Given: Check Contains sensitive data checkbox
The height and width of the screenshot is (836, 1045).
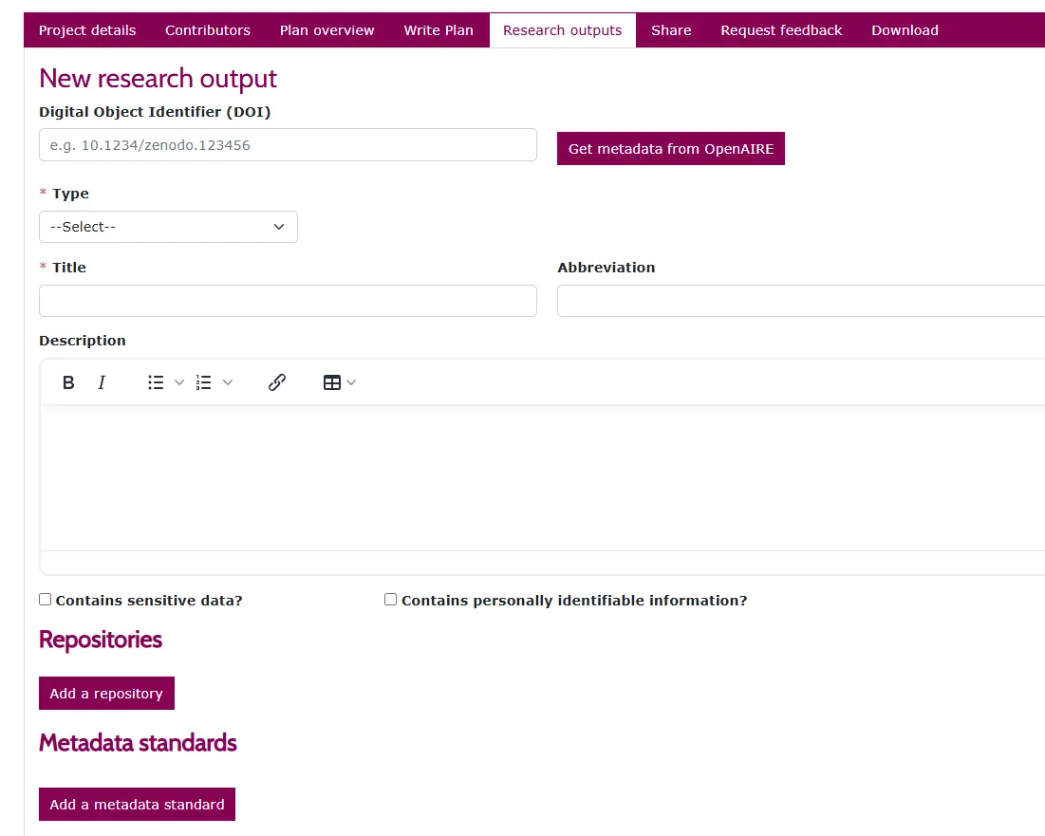Looking at the screenshot, I should click(x=46, y=600).
